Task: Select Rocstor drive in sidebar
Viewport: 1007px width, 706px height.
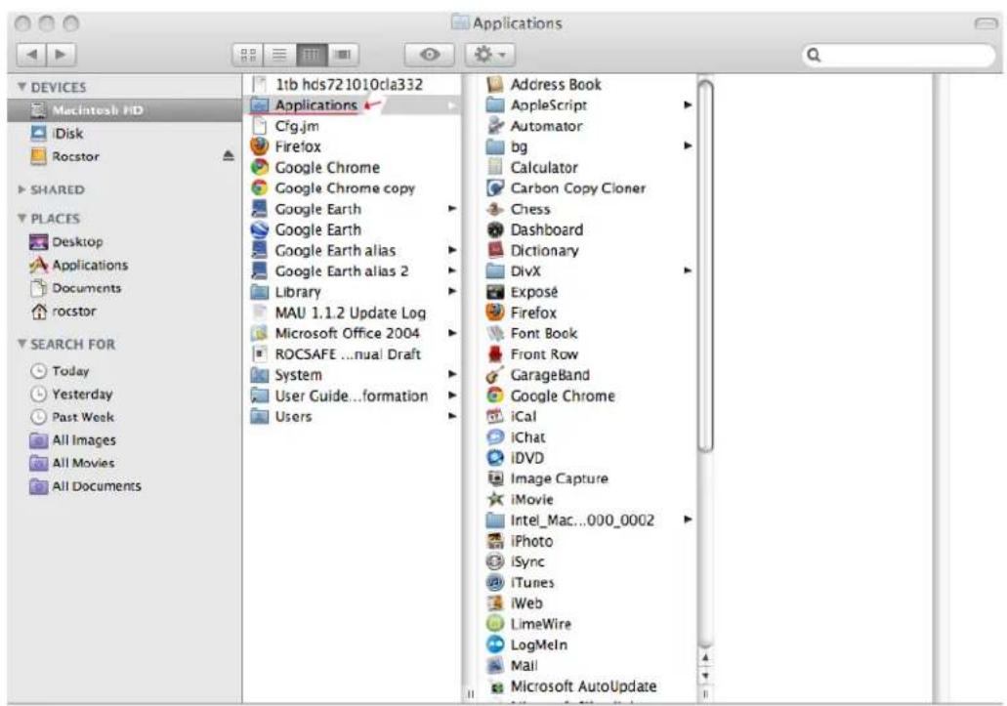Action: (65, 156)
